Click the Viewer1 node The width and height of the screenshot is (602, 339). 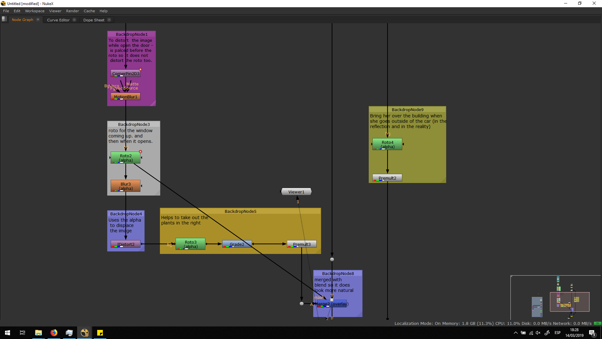click(x=296, y=192)
